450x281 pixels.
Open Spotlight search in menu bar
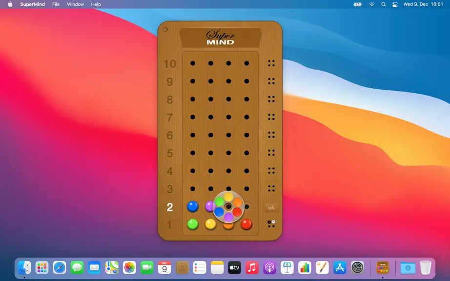(x=384, y=4)
